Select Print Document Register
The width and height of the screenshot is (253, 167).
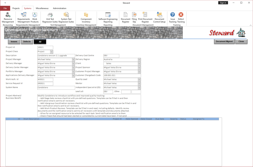coord(145,17)
